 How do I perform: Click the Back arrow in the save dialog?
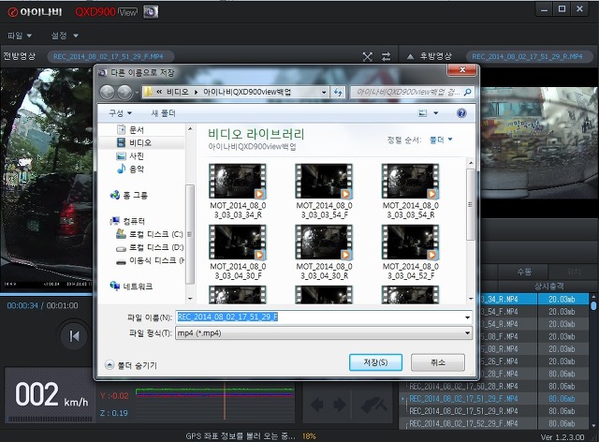pos(108,92)
